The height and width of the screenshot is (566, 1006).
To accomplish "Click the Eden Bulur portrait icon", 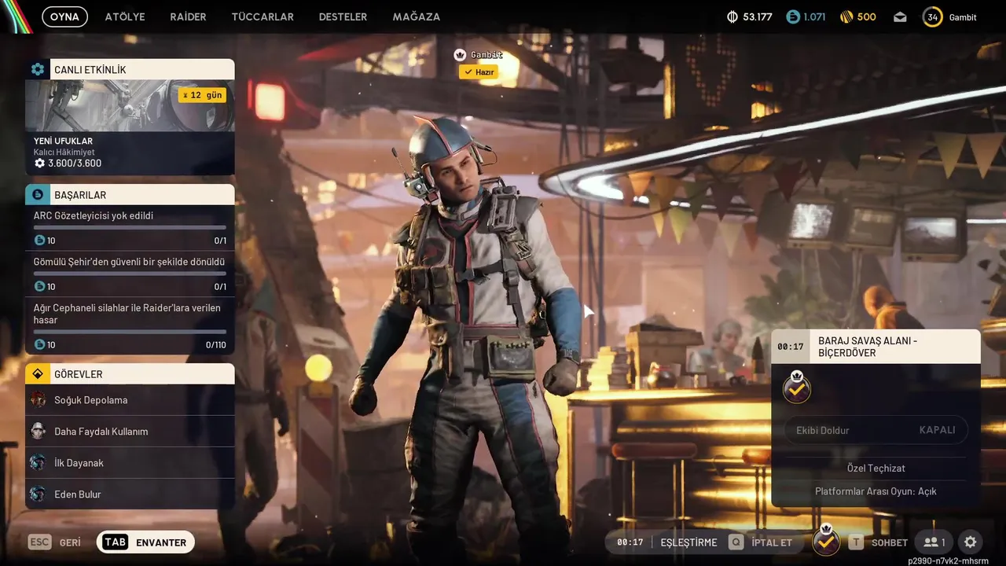I will (38, 494).
